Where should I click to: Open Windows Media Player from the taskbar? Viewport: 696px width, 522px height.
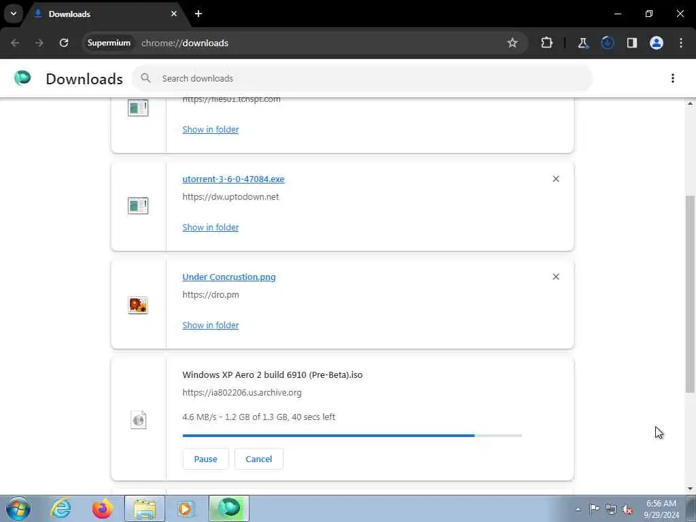[x=186, y=508]
